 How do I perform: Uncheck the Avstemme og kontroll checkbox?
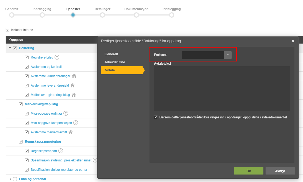pos(27,67)
